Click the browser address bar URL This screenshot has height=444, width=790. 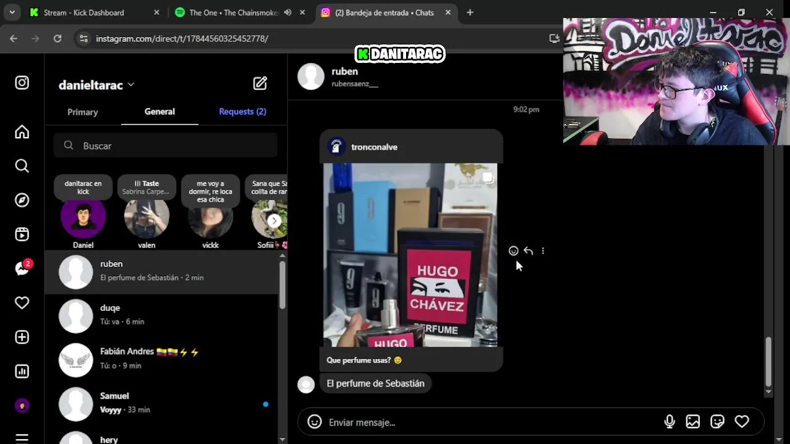182,38
